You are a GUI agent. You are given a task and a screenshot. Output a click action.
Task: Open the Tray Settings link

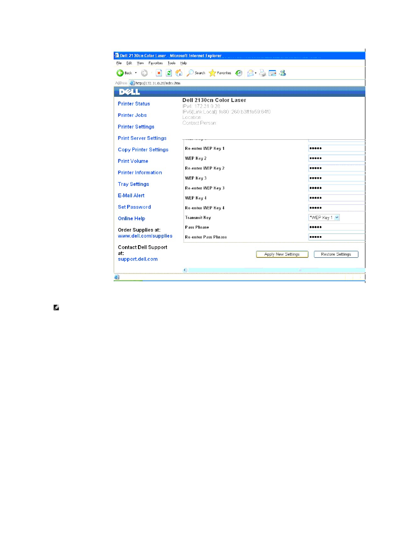(x=133, y=184)
